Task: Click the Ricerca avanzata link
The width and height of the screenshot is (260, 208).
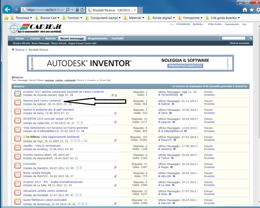Action: [x=239, y=43]
